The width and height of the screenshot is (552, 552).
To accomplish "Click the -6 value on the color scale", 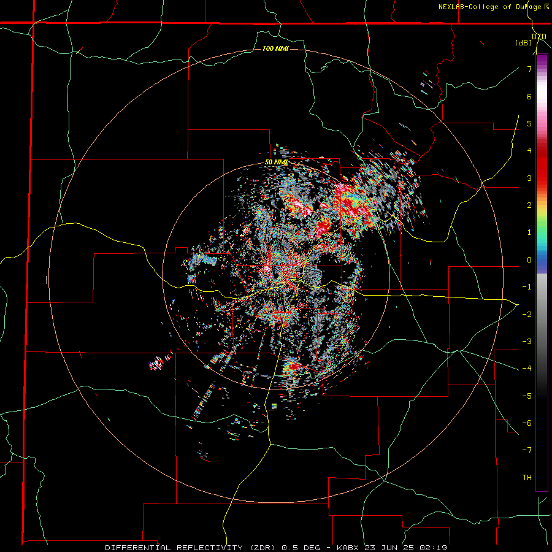I will 527,423.
